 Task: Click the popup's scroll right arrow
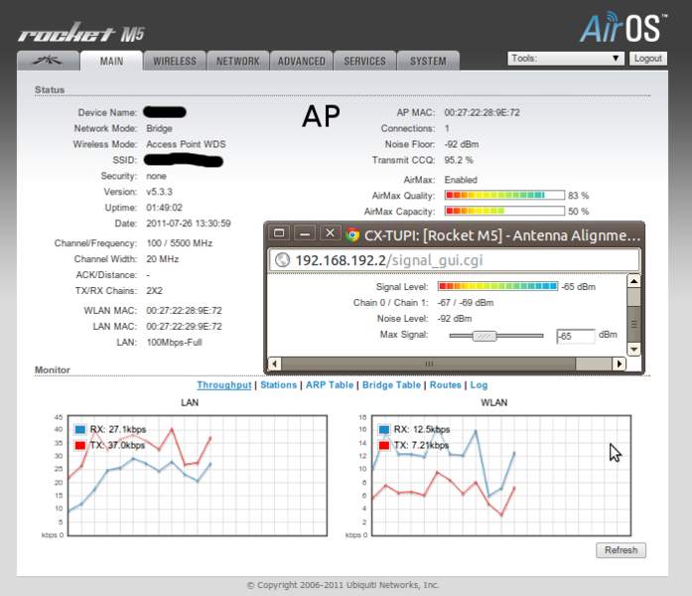coord(620,364)
